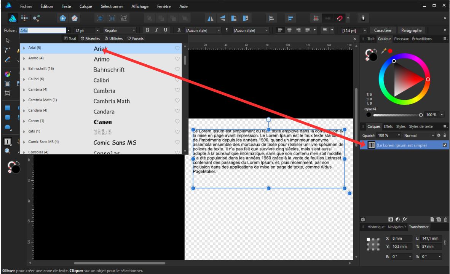Open the font size 12 pt dropdown
The height and width of the screenshot is (274, 450).
(x=97, y=30)
